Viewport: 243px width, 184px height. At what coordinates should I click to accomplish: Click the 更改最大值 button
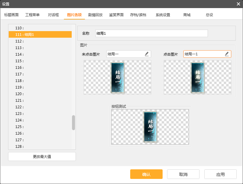(42, 156)
